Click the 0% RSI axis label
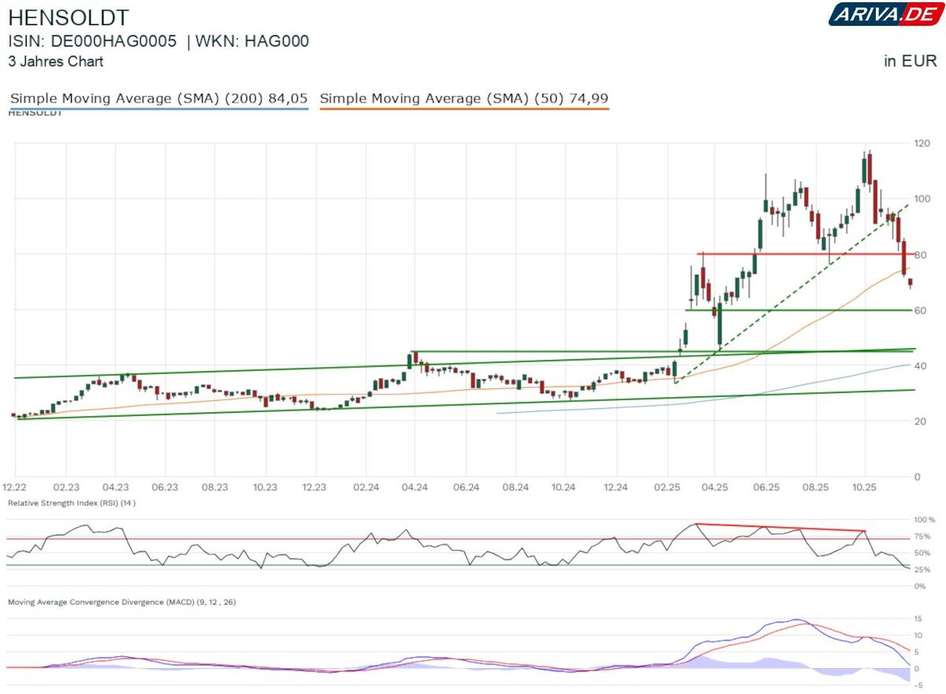 pyautogui.click(x=921, y=586)
